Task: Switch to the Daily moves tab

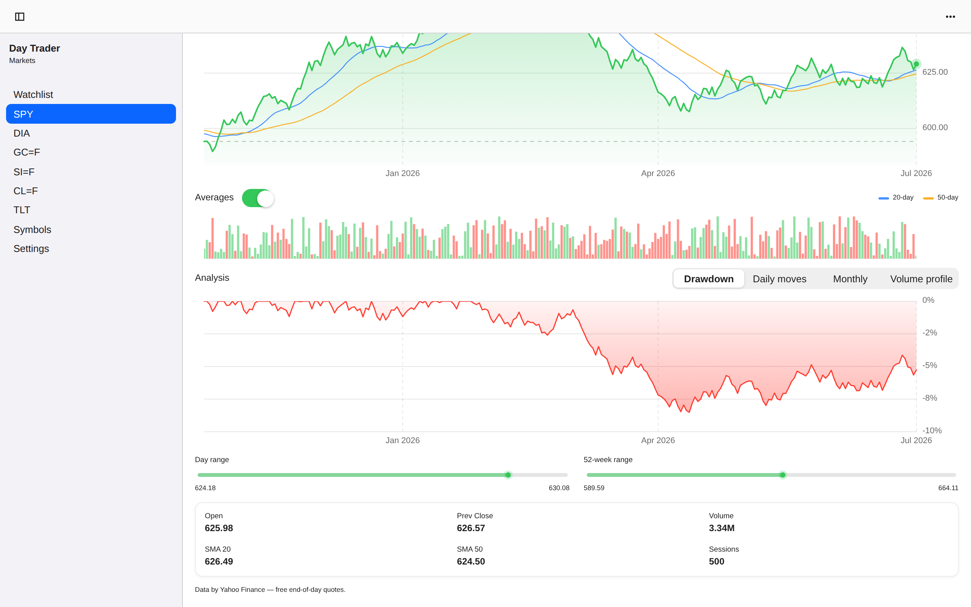Action: tap(779, 278)
